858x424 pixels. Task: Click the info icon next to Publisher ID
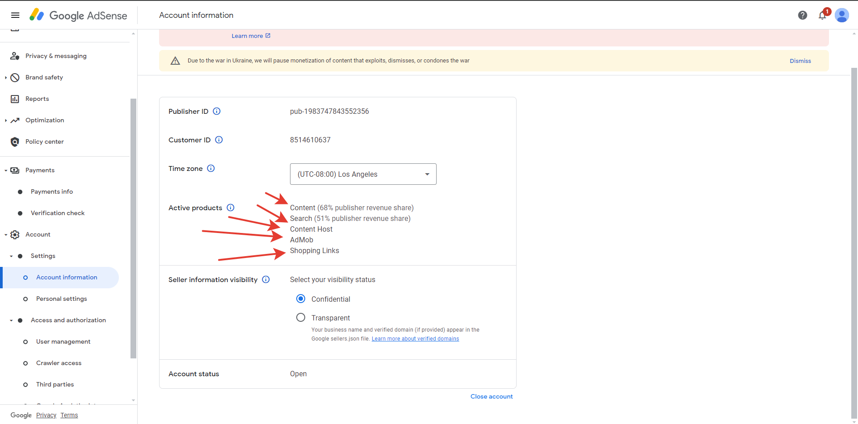[x=217, y=111]
